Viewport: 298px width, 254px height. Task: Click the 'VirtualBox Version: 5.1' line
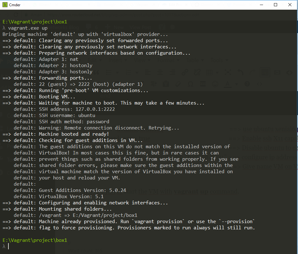click(x=59, y=197)
